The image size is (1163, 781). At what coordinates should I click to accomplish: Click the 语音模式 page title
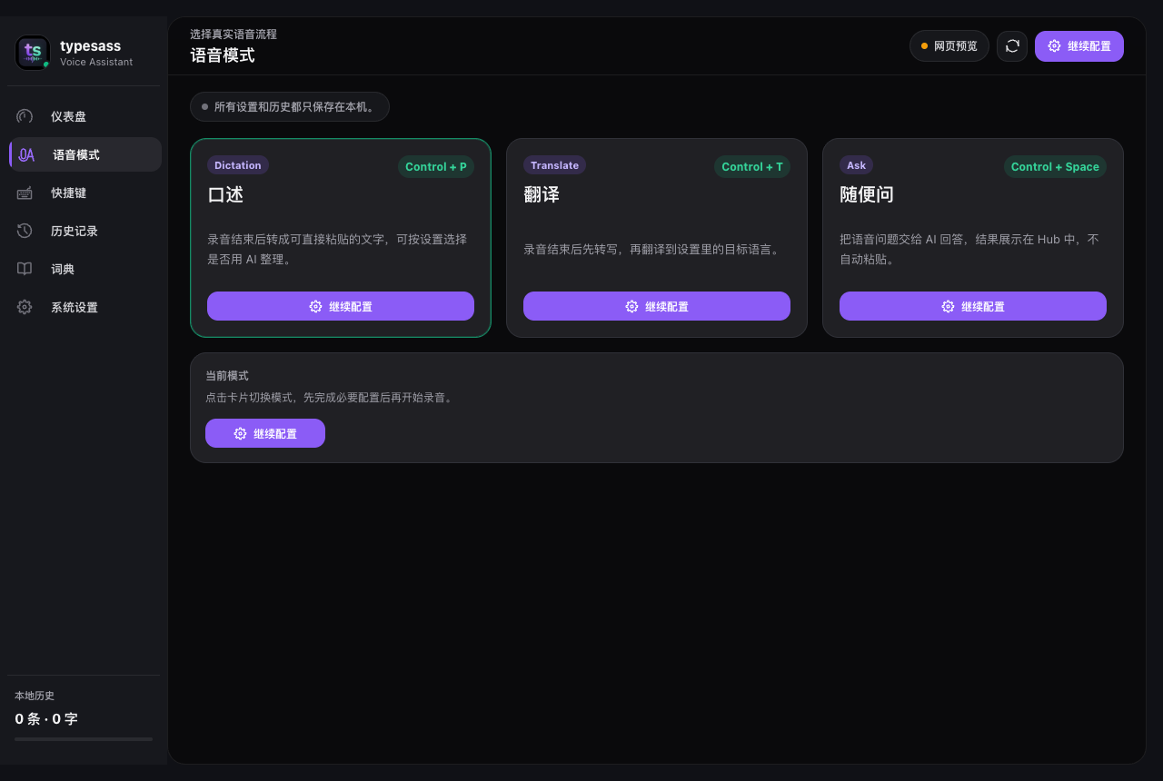click(x=223, y=55)
